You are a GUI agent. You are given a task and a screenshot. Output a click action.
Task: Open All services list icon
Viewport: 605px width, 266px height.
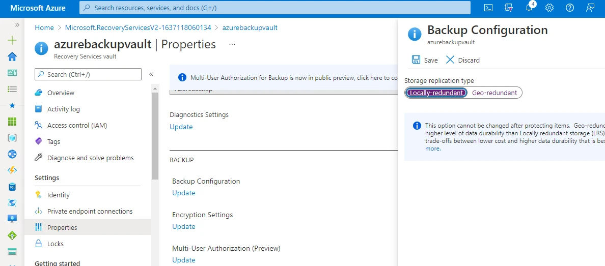click(x=12, y=89)
